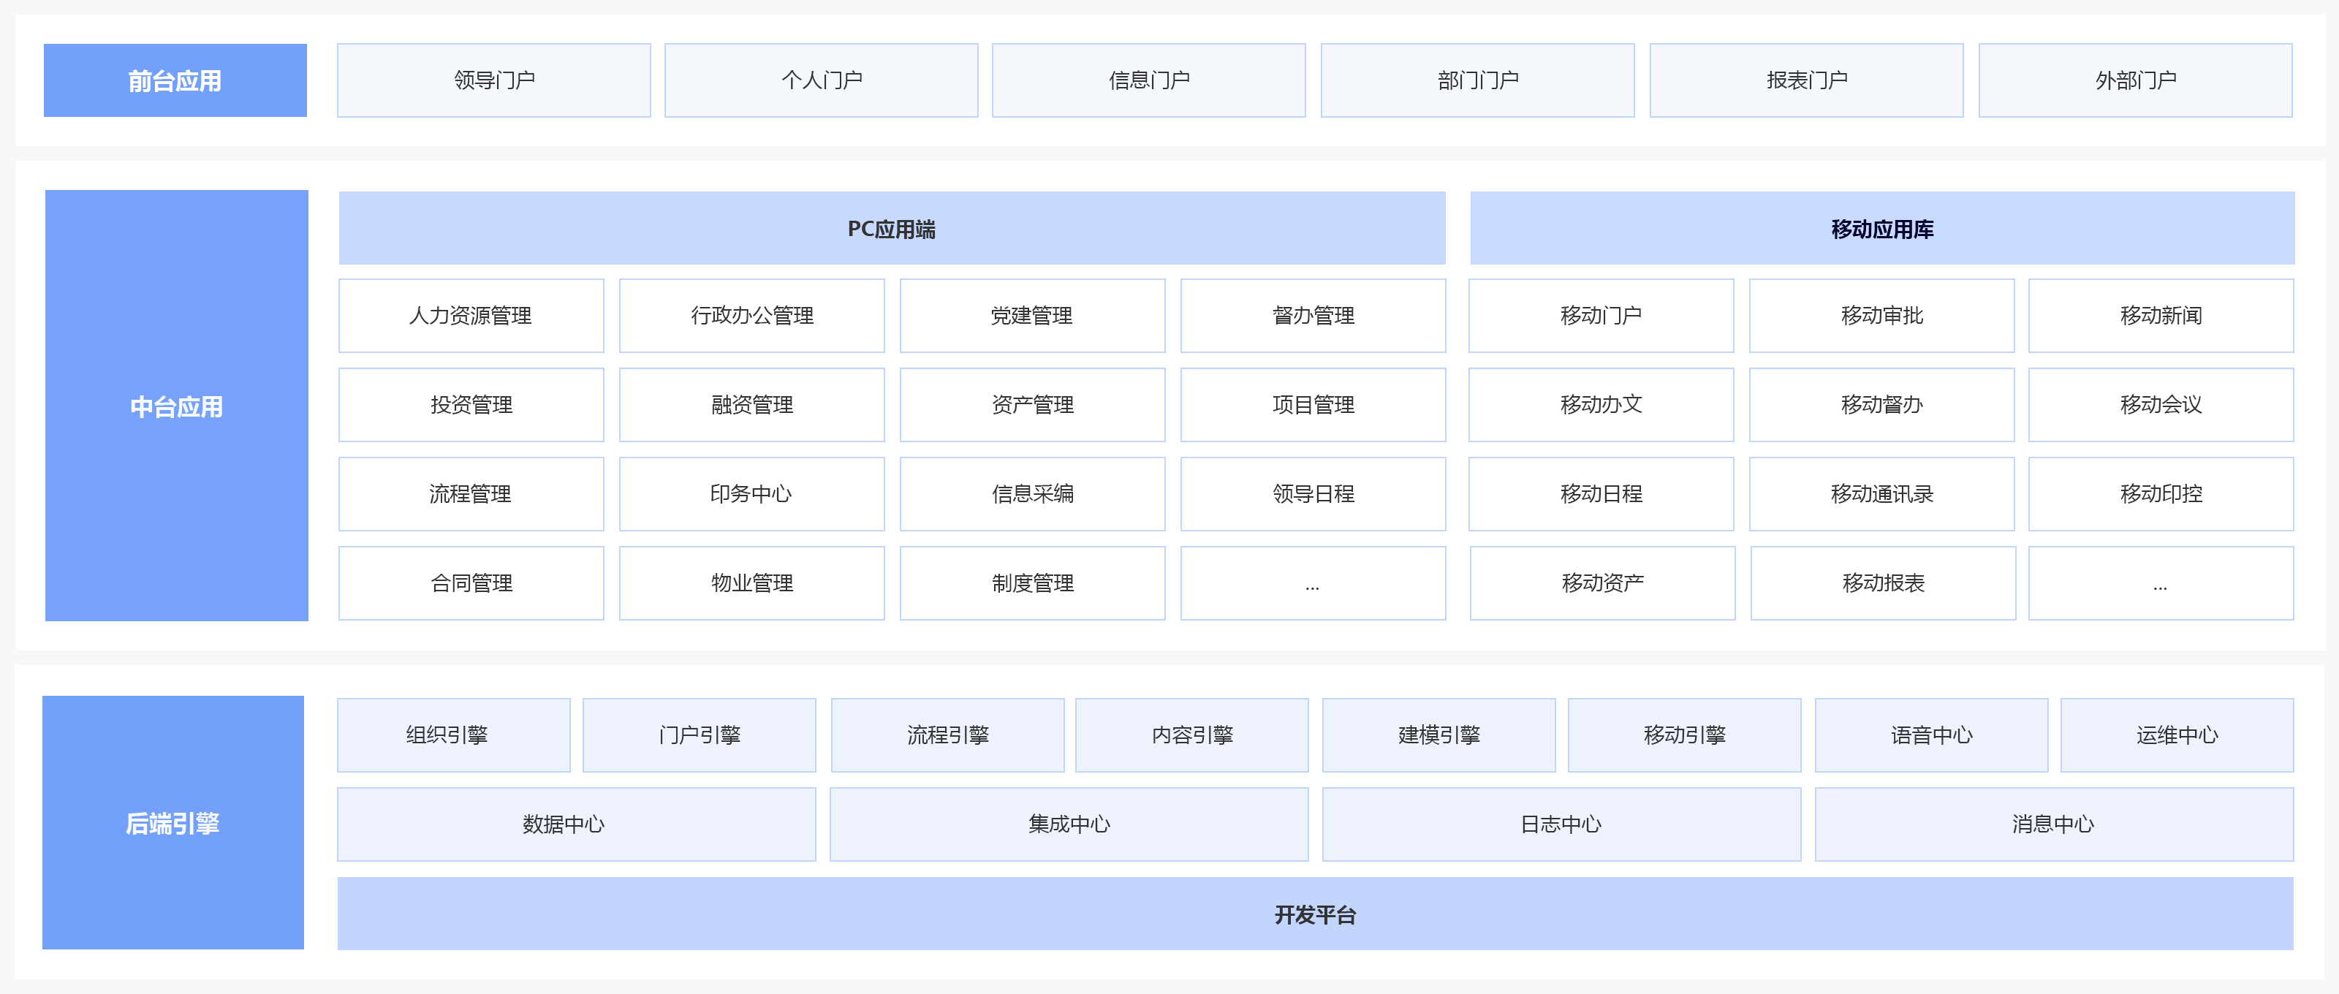This screenshot has height=994, width=2339.
Task: Open the 外部门户 portal block
Action: [x=2134, y=80]
